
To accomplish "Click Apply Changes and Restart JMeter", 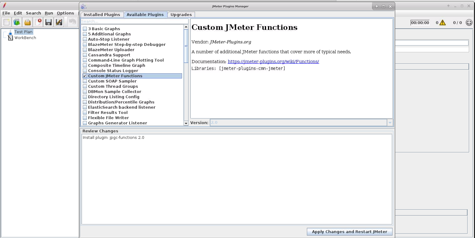I will click(350, 232).
